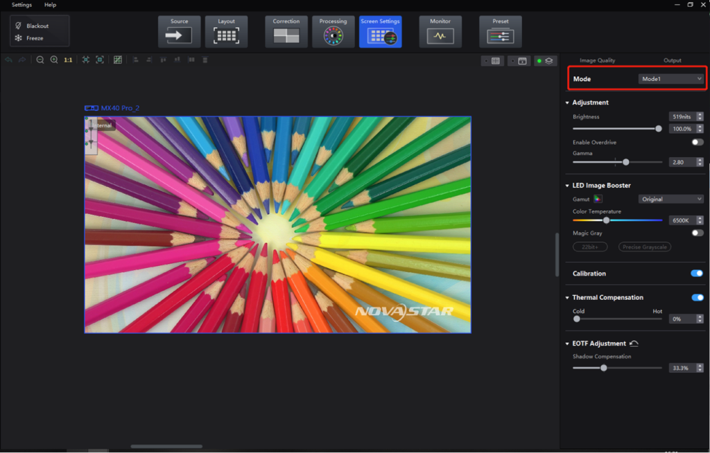Open the Monitor section
Image resolution: width=710 pixels, height=453 pixels.
pyautogui.click(x=440, y=32)
